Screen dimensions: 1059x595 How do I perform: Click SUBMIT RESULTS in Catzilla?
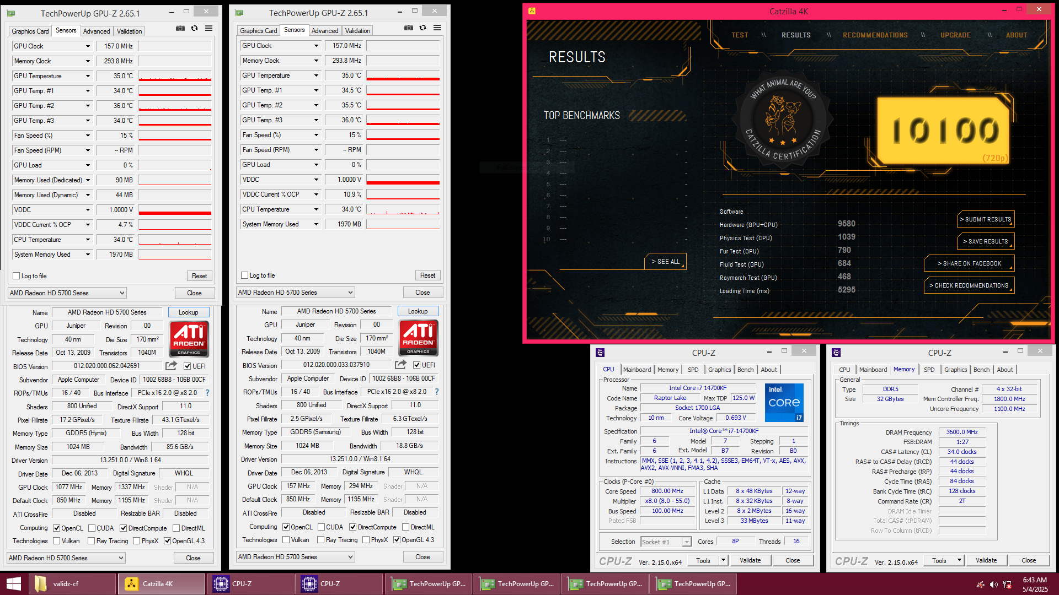986,219
